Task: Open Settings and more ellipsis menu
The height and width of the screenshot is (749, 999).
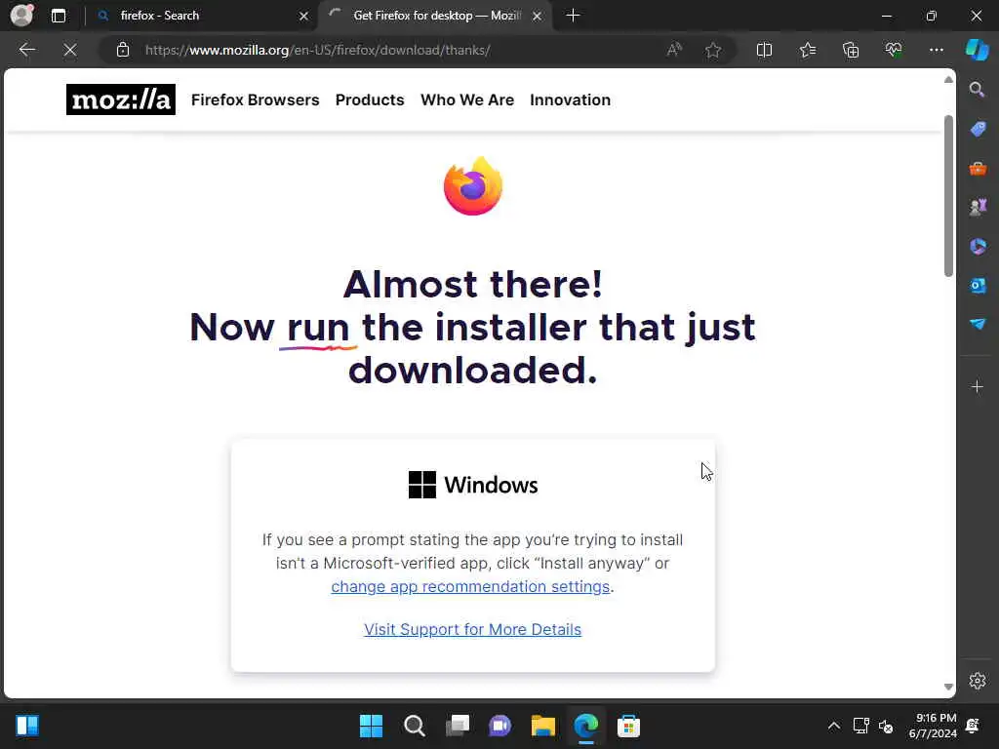Action: 936,50
